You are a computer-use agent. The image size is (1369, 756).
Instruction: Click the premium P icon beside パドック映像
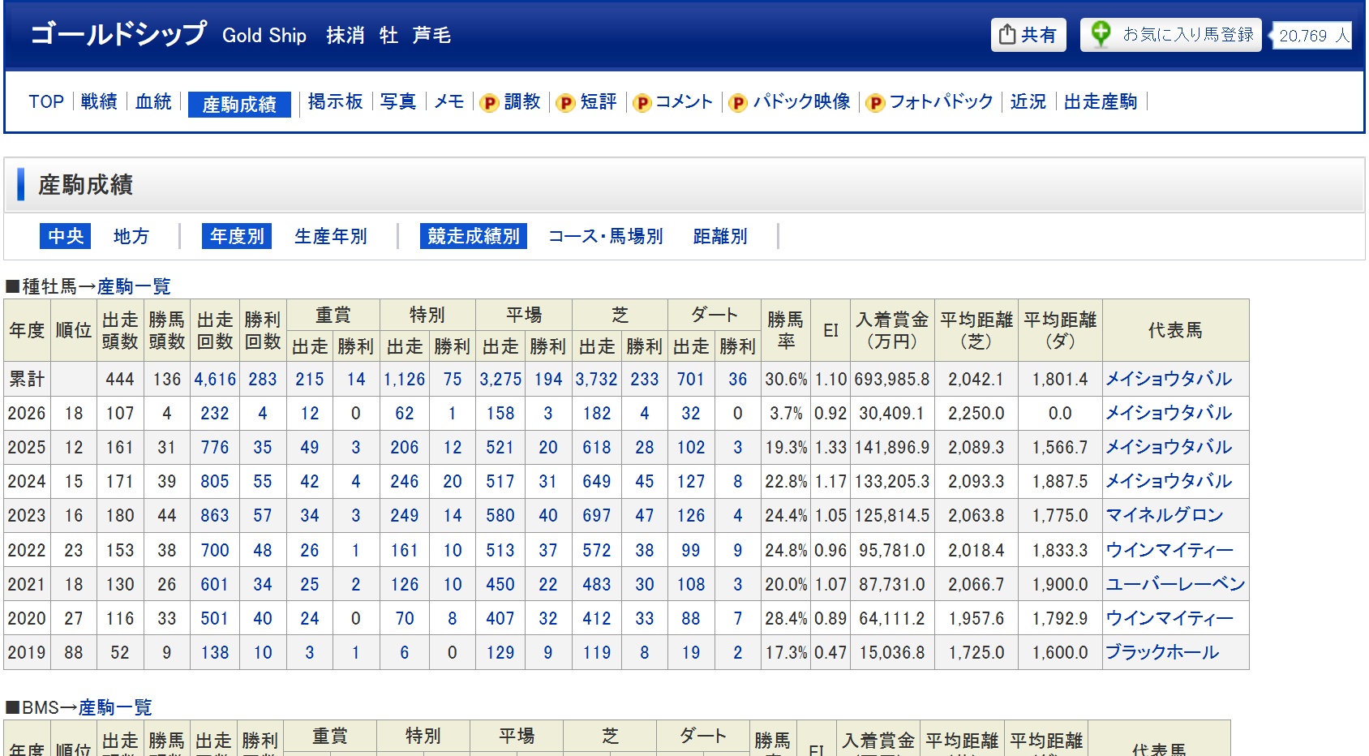pos(737,103)
